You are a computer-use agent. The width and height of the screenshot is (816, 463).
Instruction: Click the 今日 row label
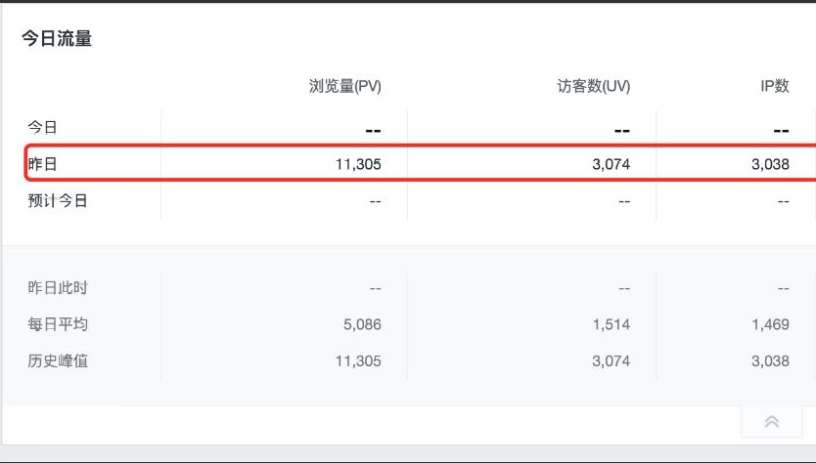click(x=43, y=128)
